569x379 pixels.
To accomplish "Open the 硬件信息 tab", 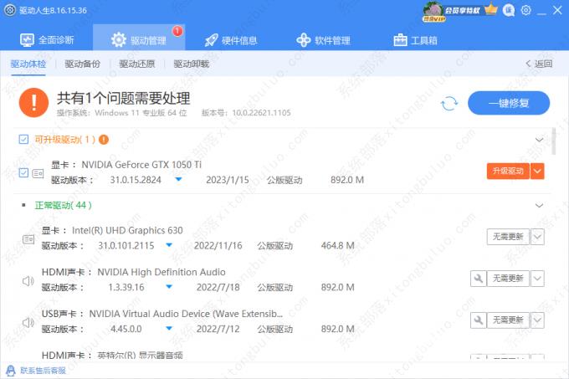I will point(231,40).
